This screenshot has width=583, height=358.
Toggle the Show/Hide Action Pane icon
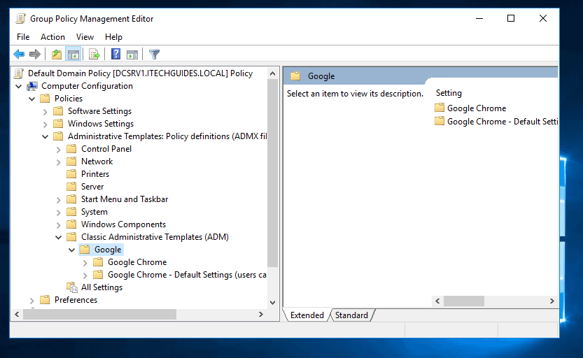[x=132, y=55]
